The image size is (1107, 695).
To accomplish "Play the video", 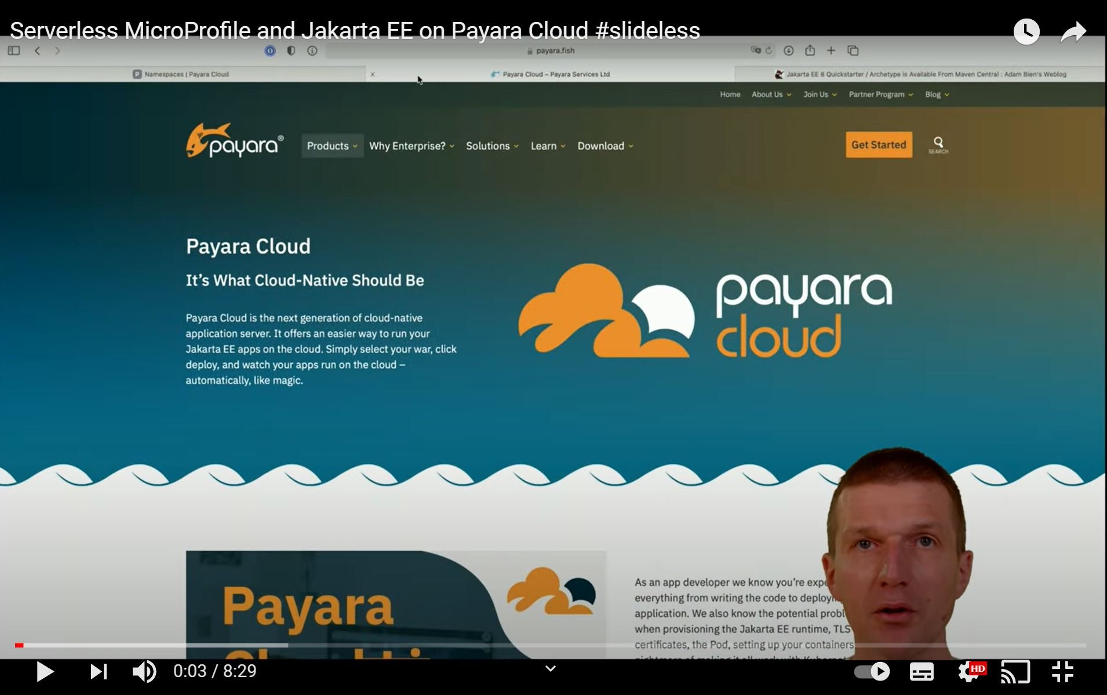I will [x=45, y=671].
